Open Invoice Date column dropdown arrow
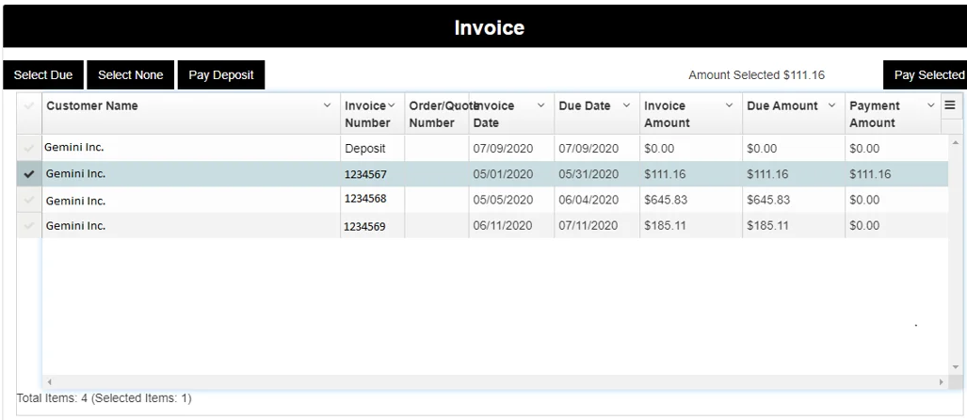 click(x=540, y=105)
